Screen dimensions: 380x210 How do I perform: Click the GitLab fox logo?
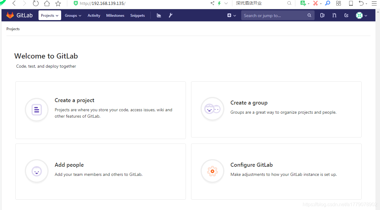(10, 15)
